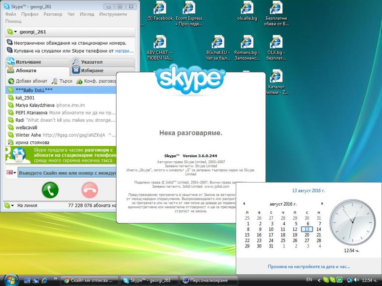Select contact kali_2501
Screen dimensions: 382x286
[61, 98]
